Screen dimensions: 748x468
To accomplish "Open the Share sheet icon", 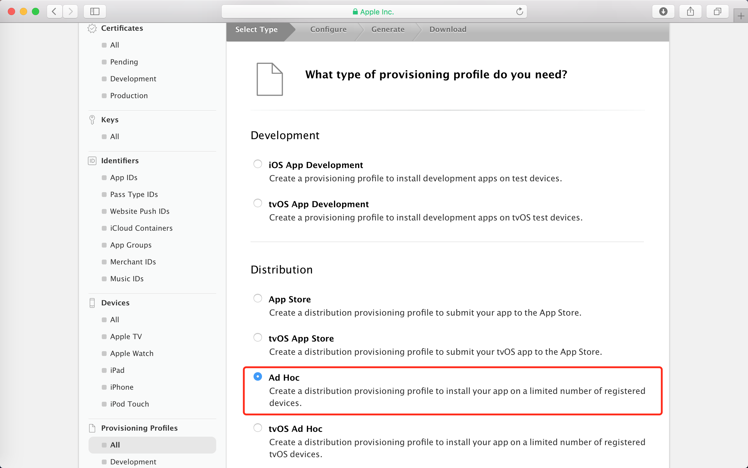I will pos(690,12).
